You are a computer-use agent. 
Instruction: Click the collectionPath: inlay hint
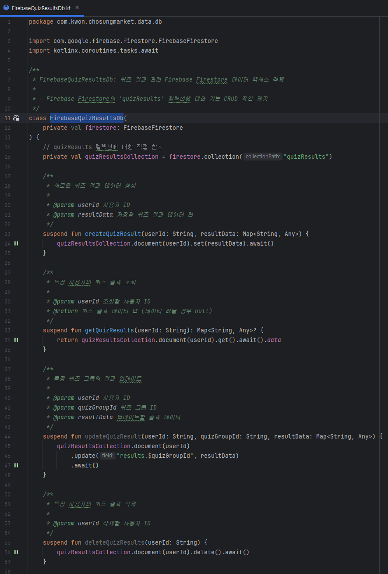click(x=263, y=157)
